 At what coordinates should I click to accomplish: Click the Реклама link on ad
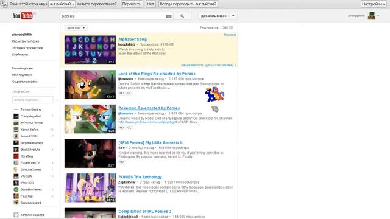click(230, 35)
